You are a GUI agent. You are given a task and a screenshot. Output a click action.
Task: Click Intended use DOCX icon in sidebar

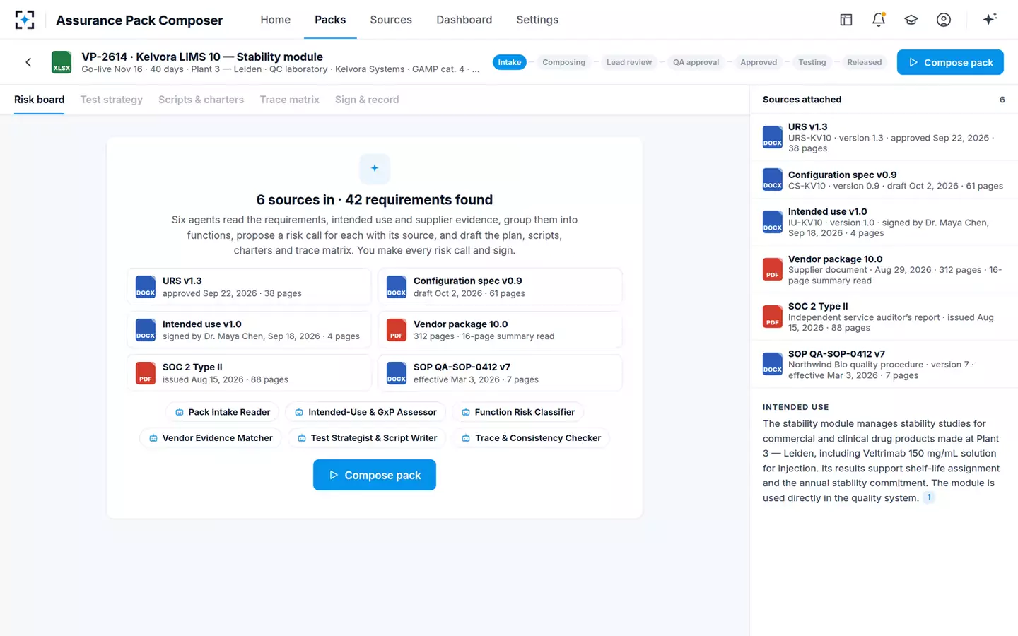click(x=773, y=222)
